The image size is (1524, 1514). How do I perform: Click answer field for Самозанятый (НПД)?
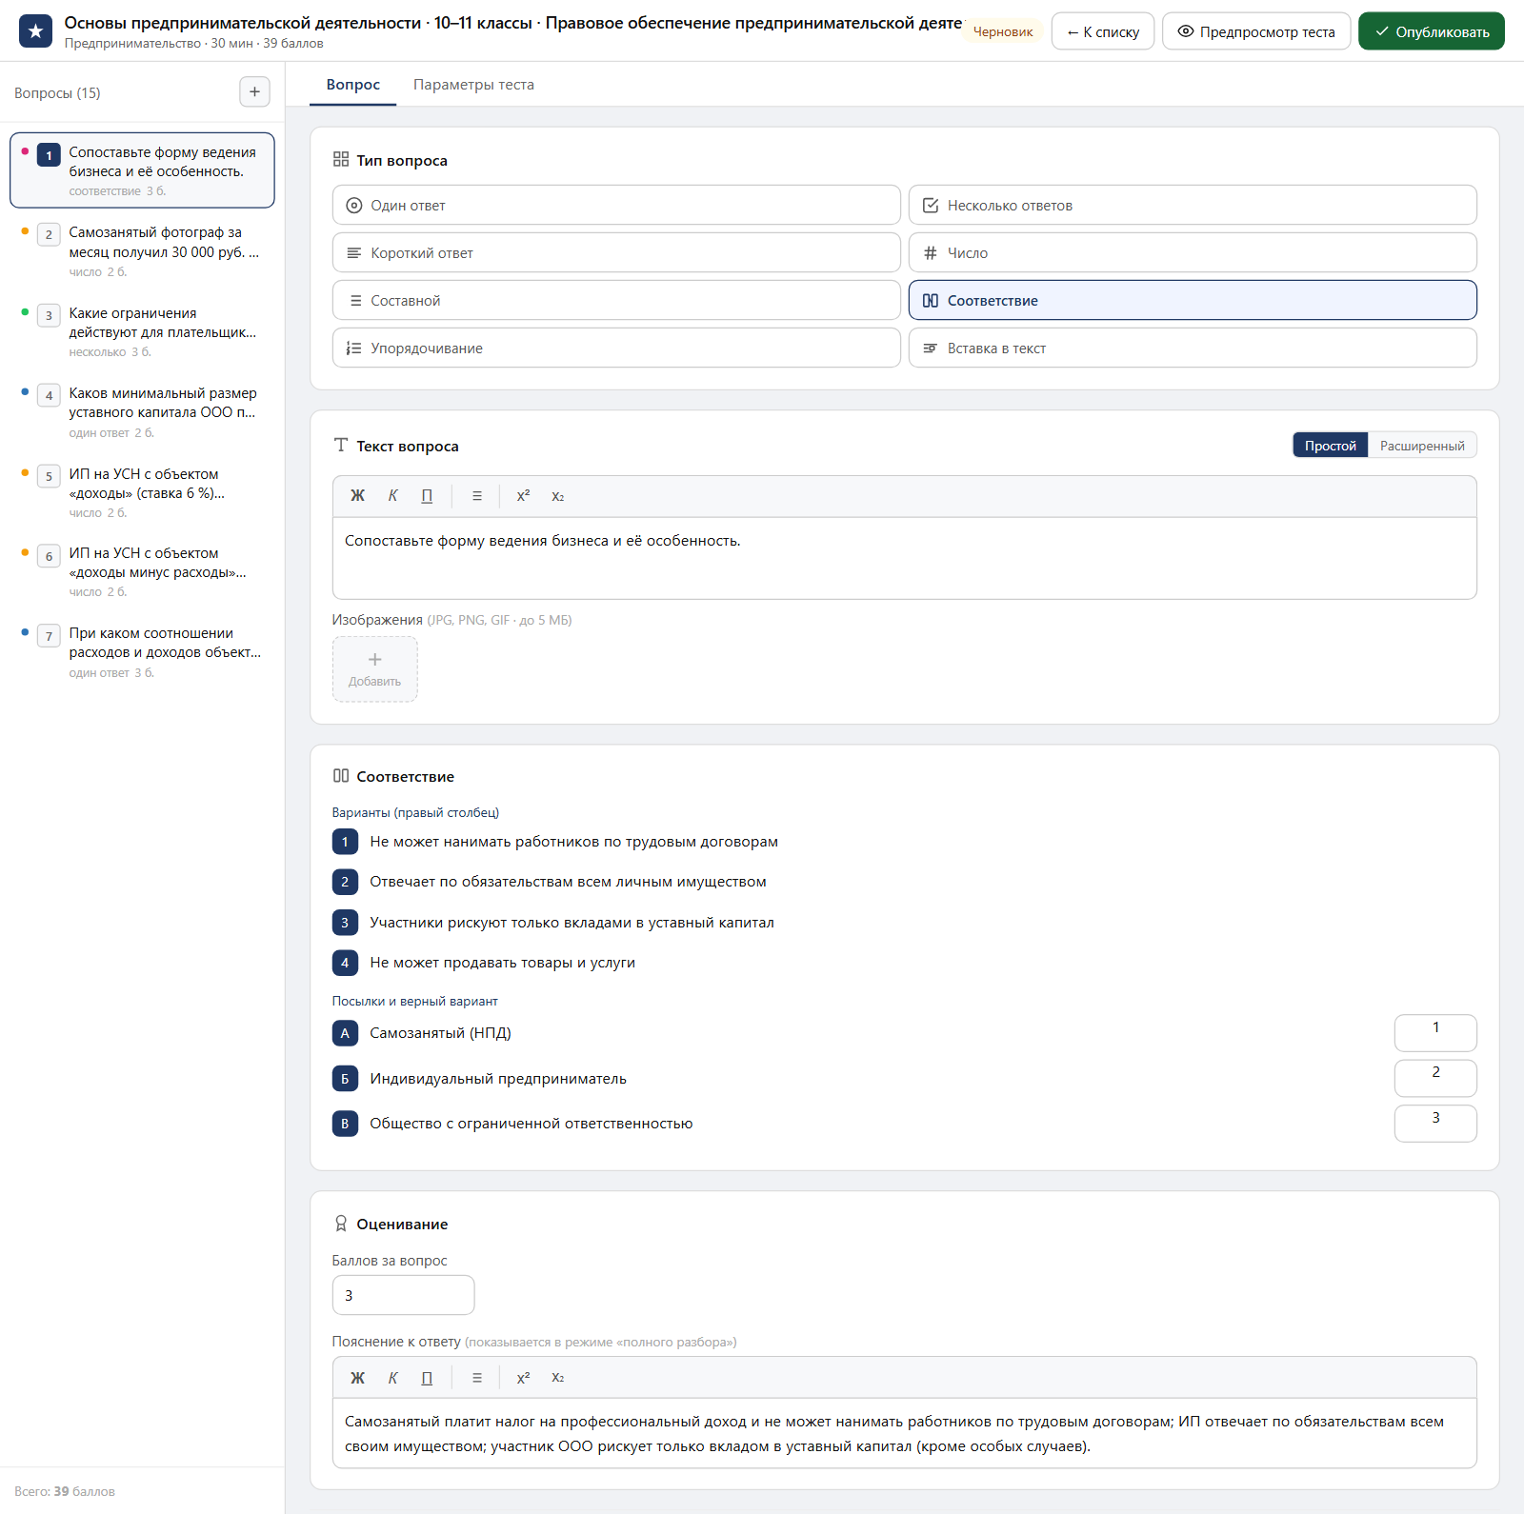click(1435, 1033)
